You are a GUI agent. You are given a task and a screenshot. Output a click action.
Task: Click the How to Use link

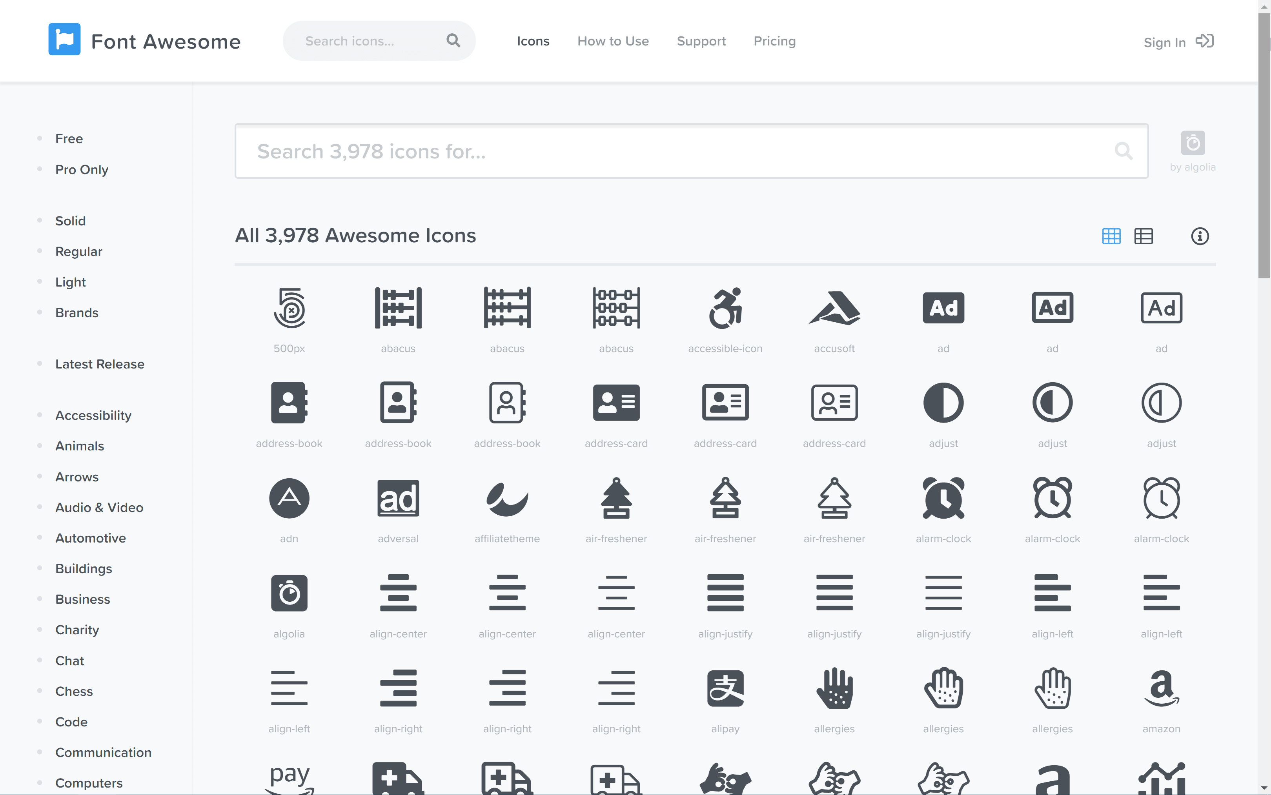[x=612, y=41]
